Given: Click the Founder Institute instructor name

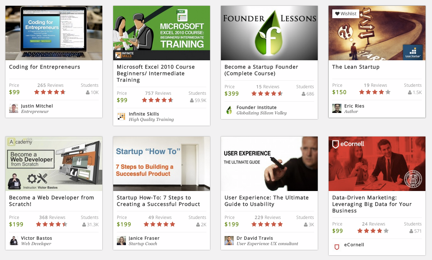Looking at the screenshot, I should pyautogui.click(x=257, y=107).
